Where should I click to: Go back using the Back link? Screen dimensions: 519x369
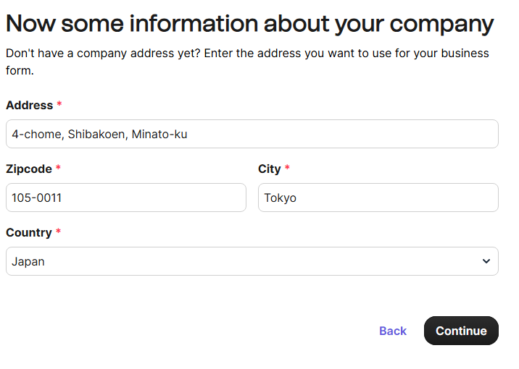click(392, 331)
